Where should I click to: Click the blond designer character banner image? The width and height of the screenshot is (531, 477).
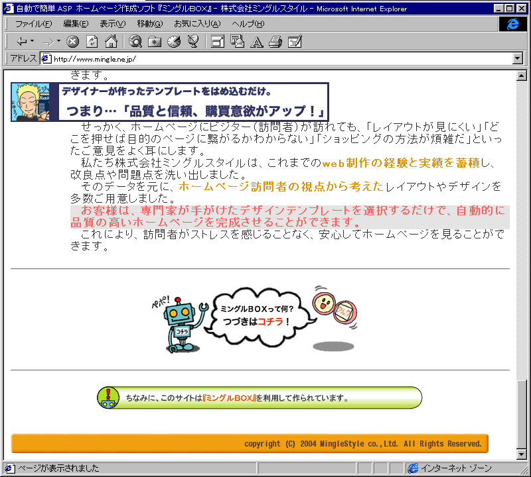click(31, 102)
